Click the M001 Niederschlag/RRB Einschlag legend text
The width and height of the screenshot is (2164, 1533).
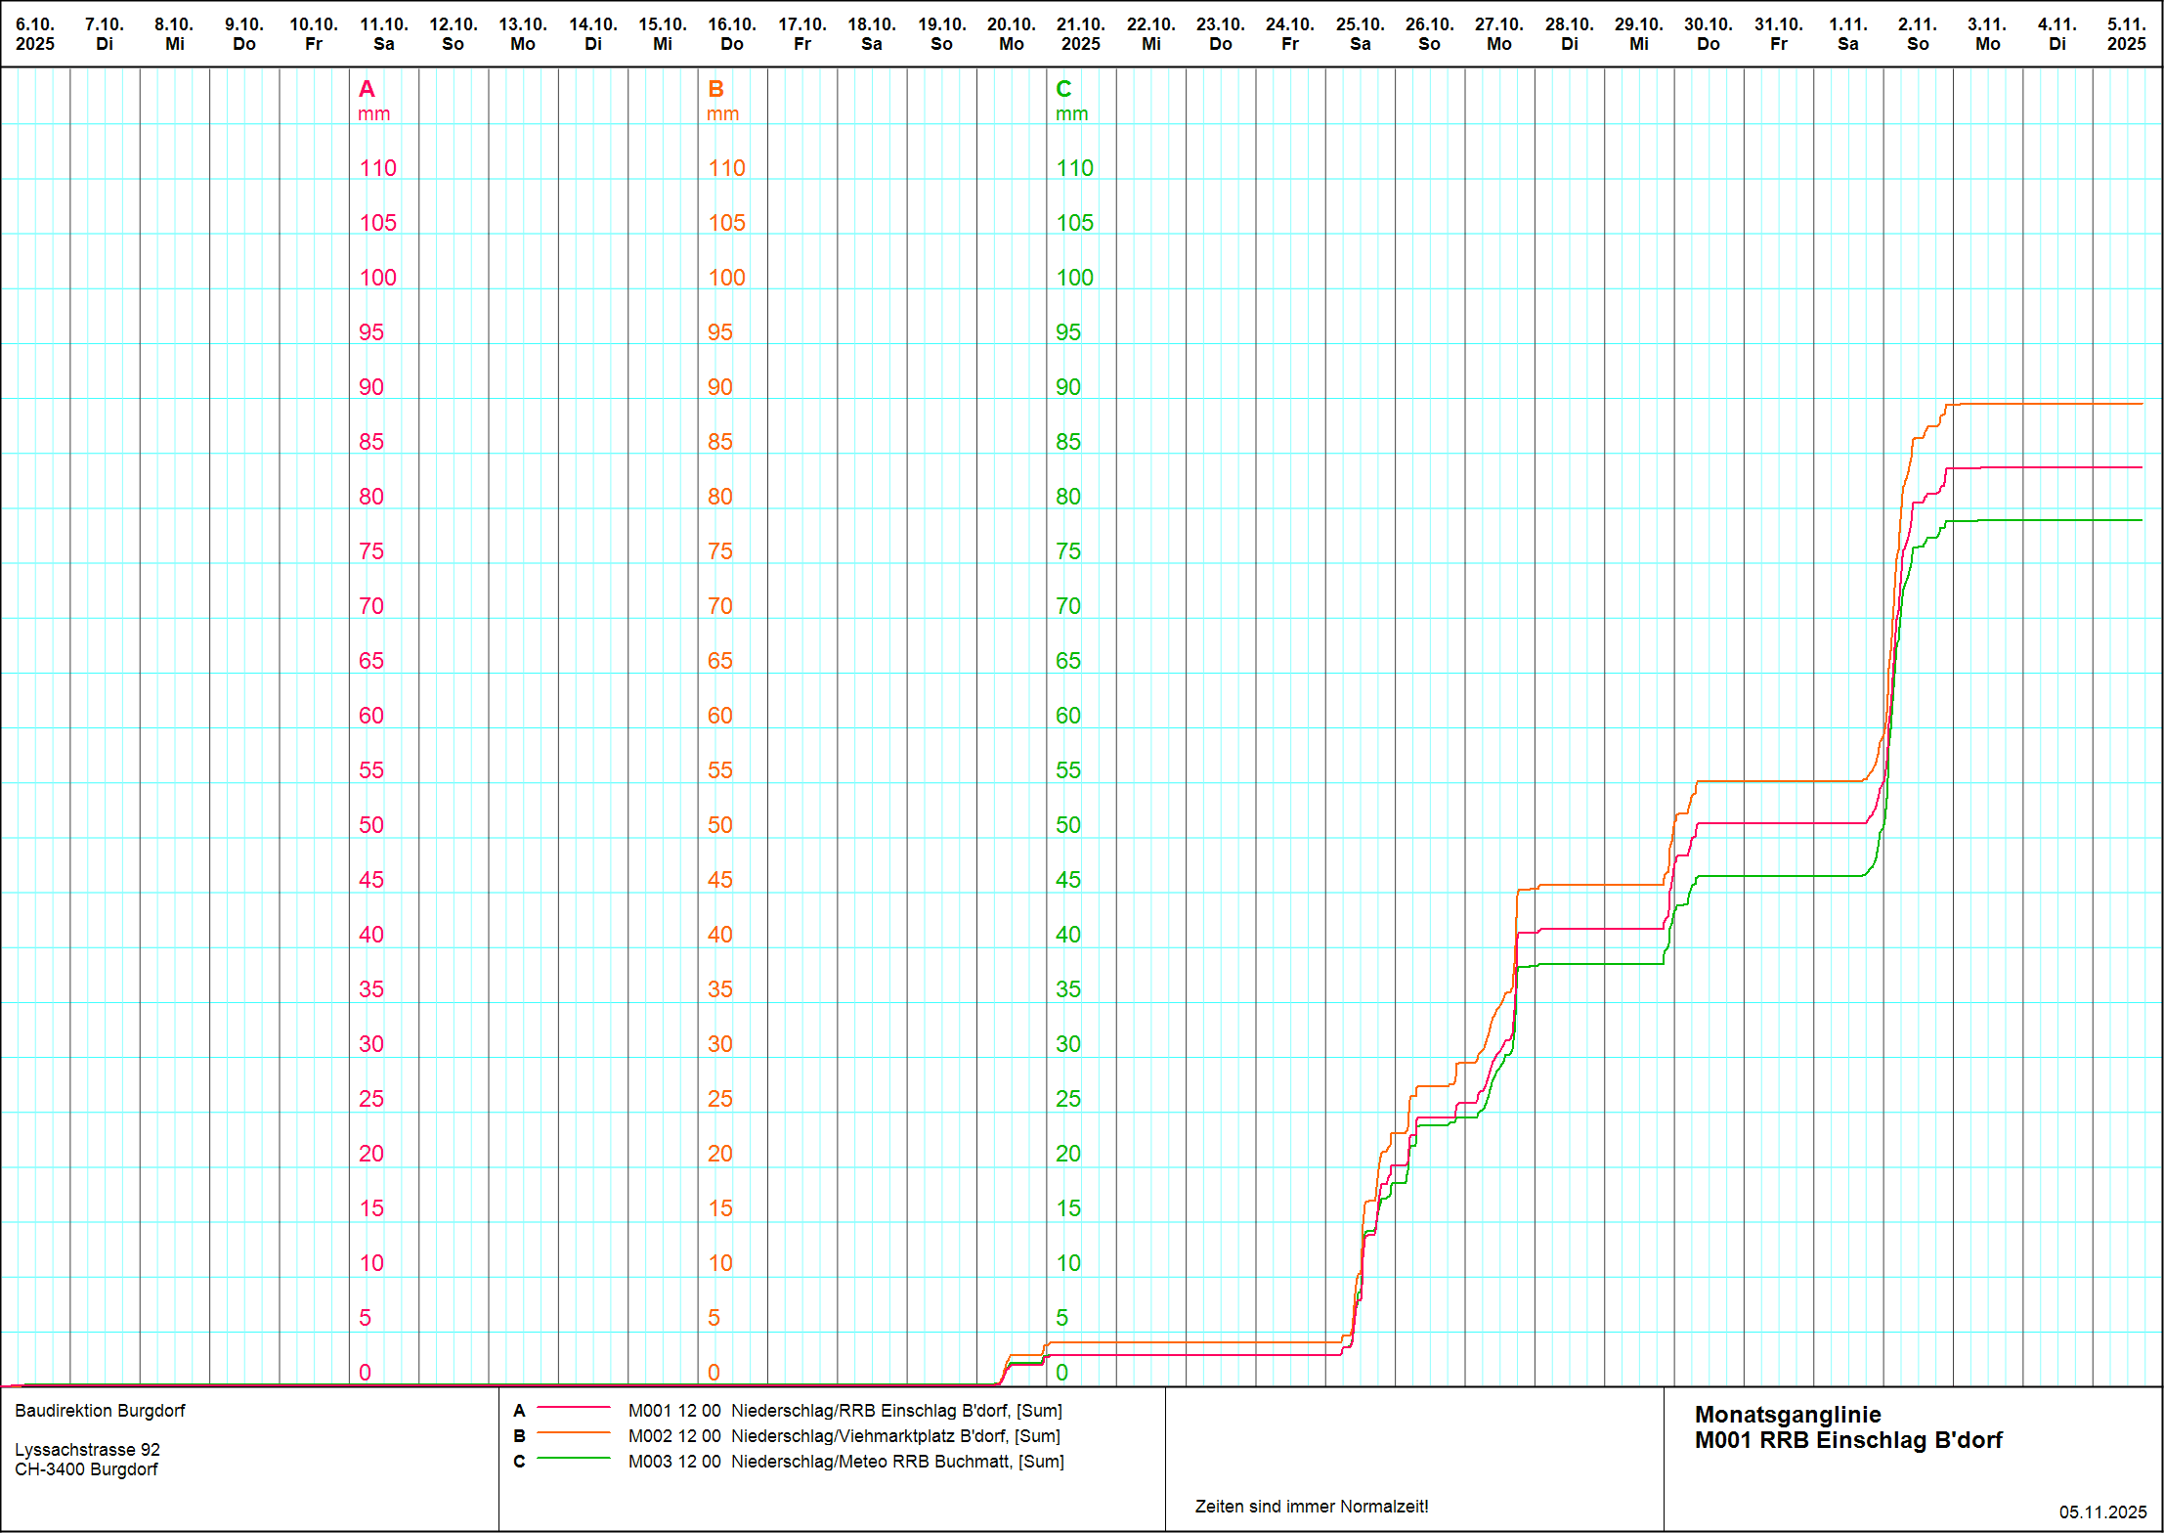[844, 1411]
